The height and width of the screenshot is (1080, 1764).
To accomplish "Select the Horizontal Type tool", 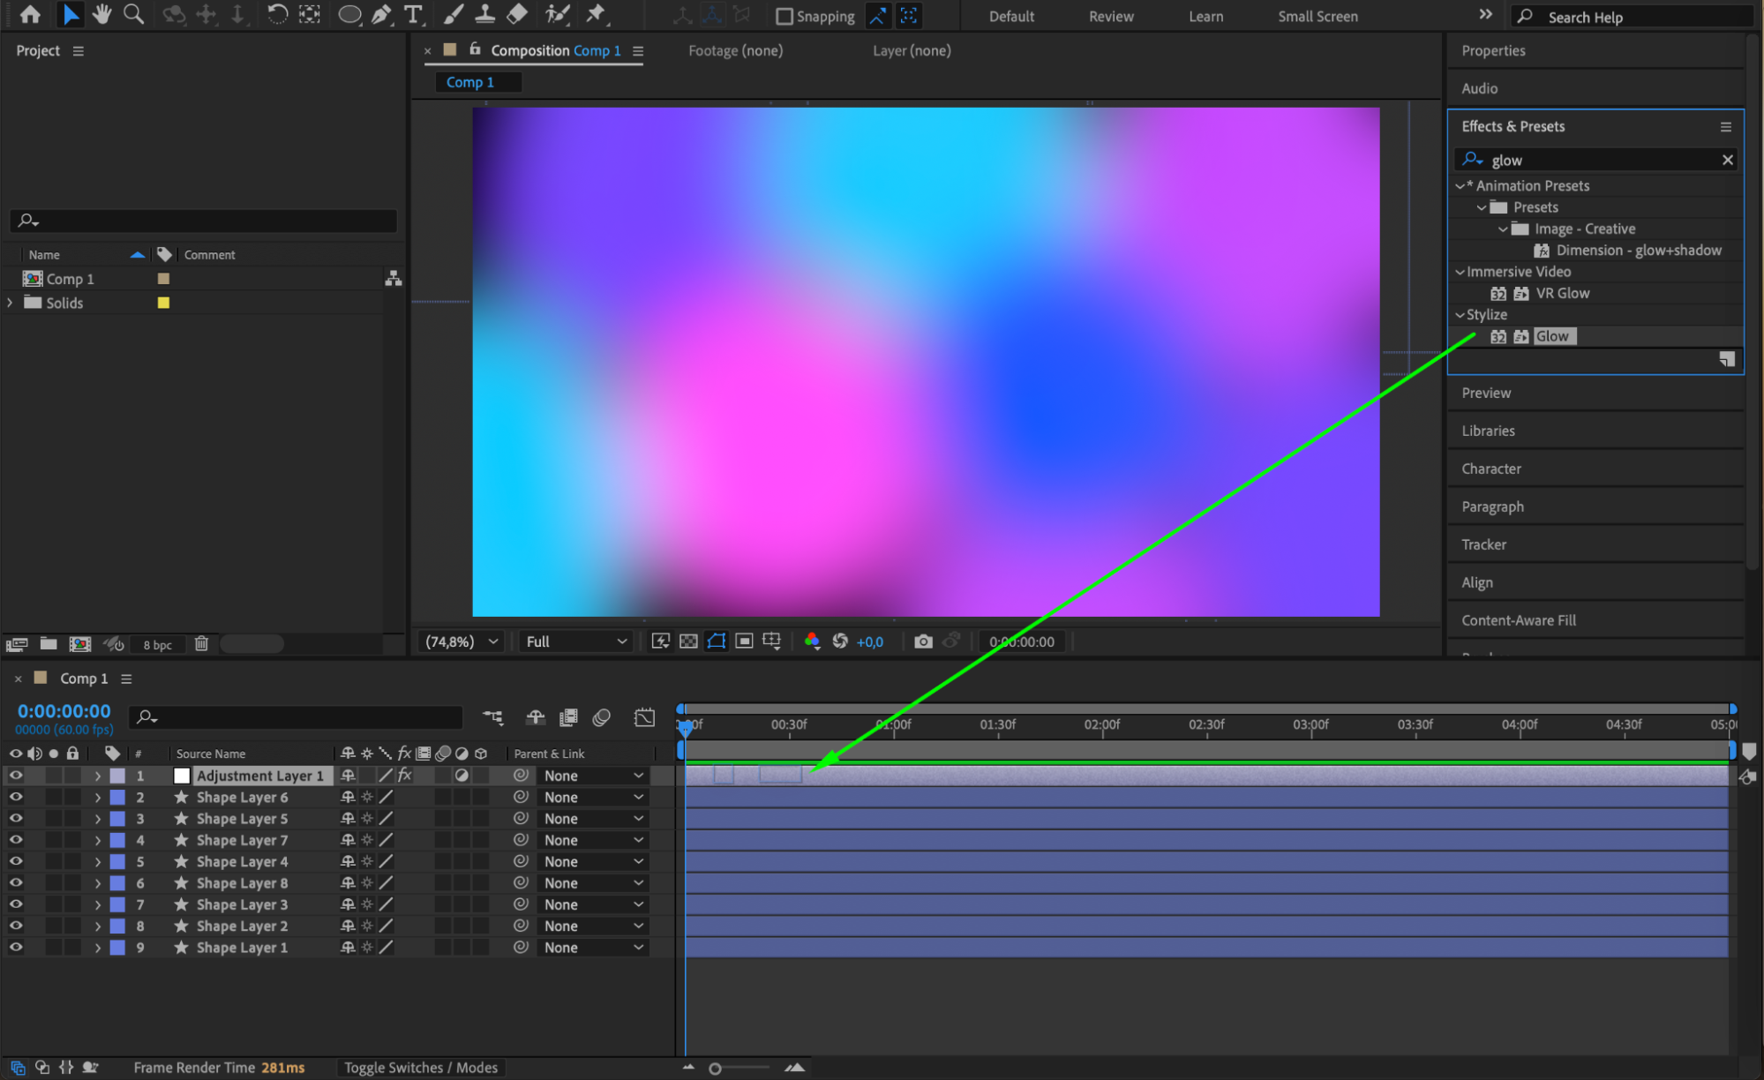I will (x=412, y=14).
